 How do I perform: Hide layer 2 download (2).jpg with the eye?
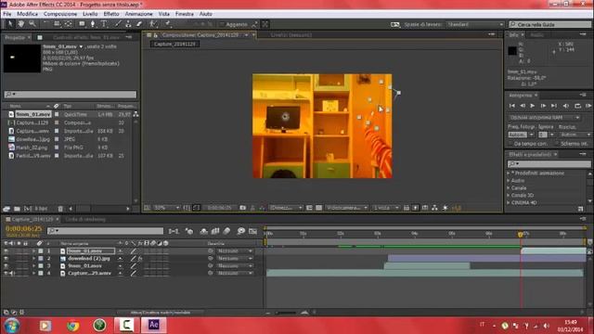(x=6, y=258)
